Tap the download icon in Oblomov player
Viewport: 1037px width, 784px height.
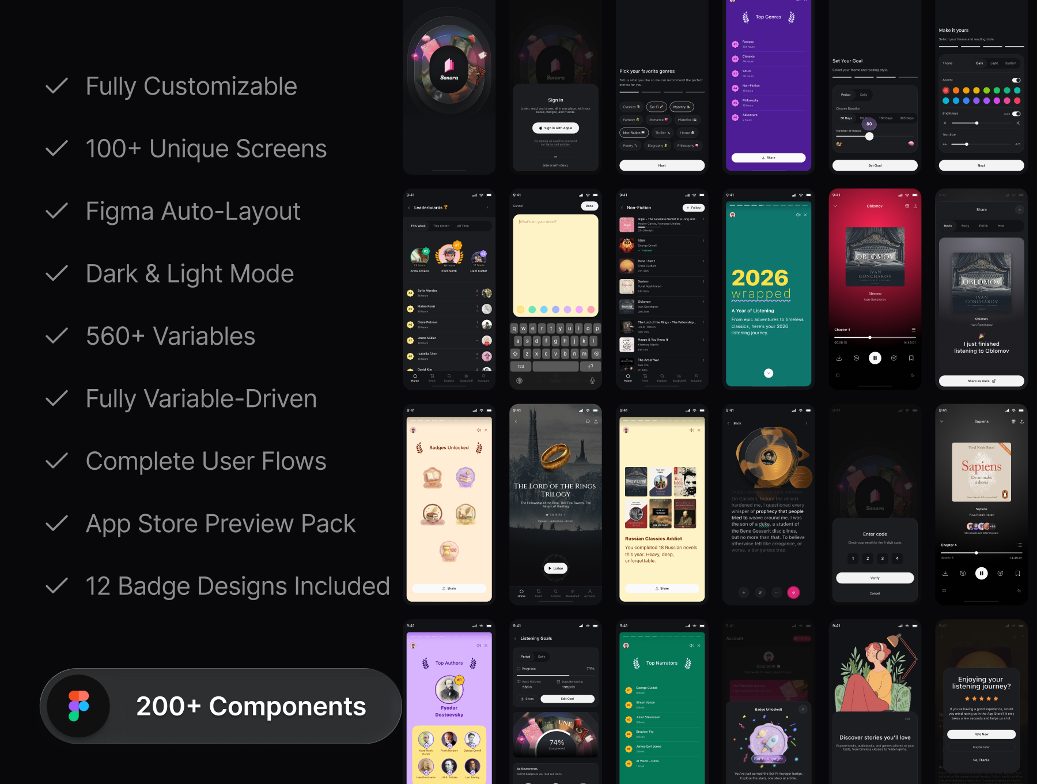coord(839,358)
